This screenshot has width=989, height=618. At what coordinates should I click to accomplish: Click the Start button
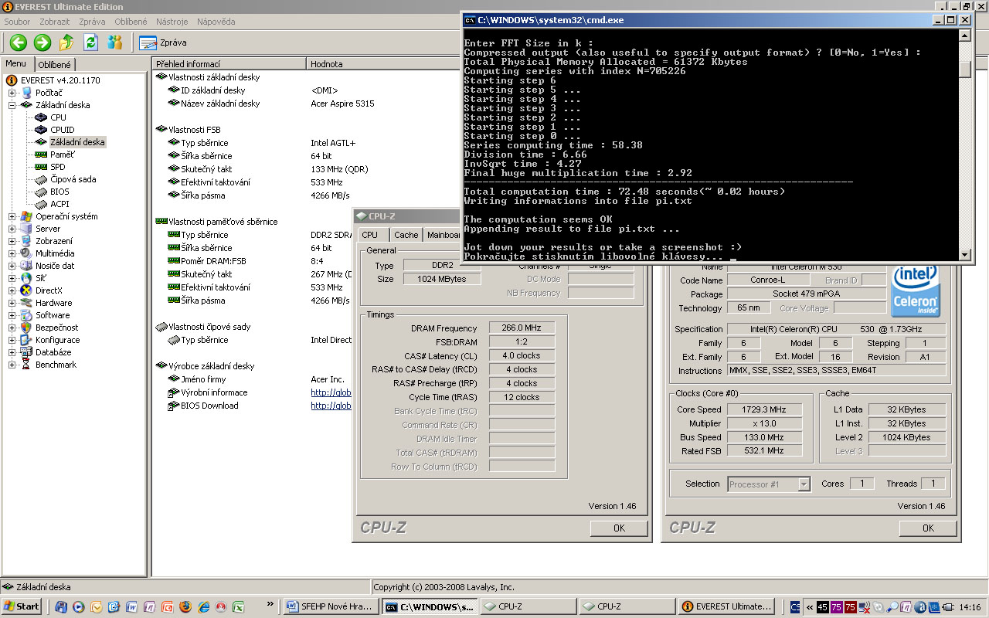point(22,606)
